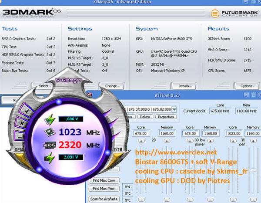Screen dimensions: 261x203
Task: Open the Properties button in ATITool
Action: 166,117
